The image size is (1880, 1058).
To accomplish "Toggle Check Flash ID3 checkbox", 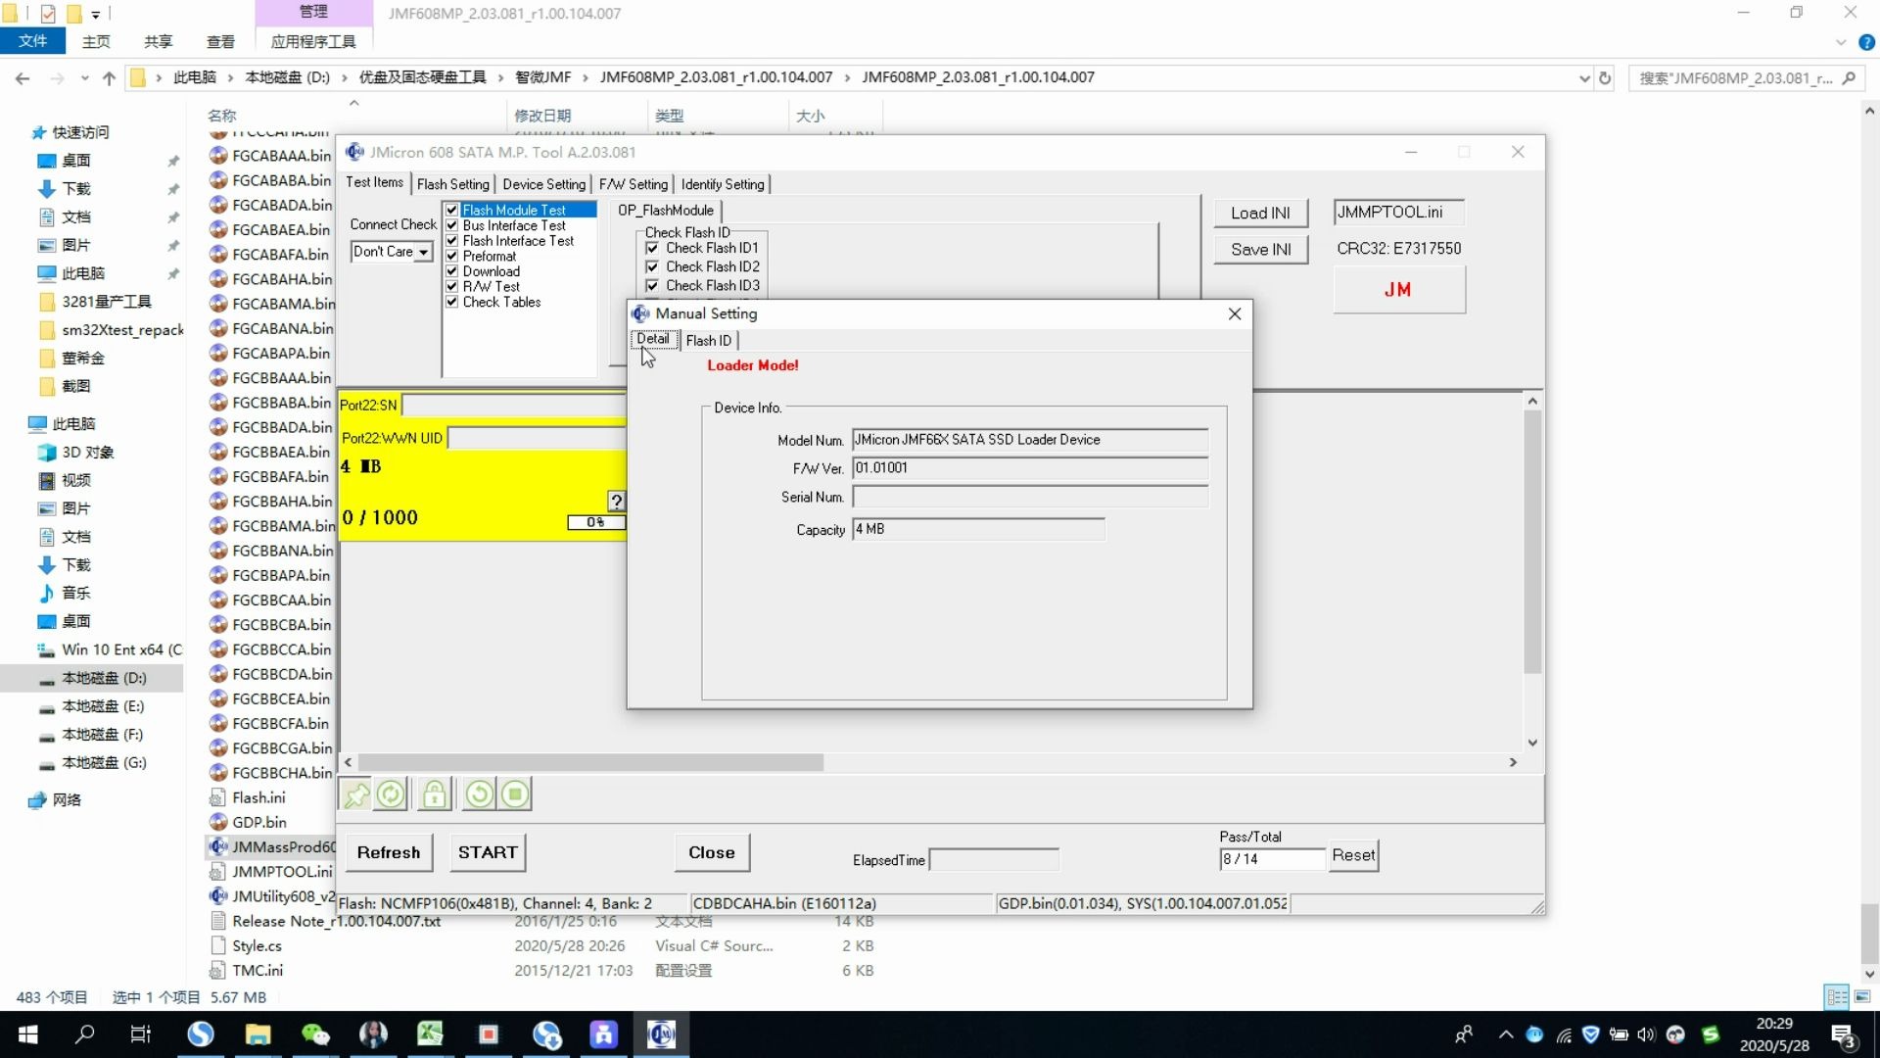I will 652,285.
